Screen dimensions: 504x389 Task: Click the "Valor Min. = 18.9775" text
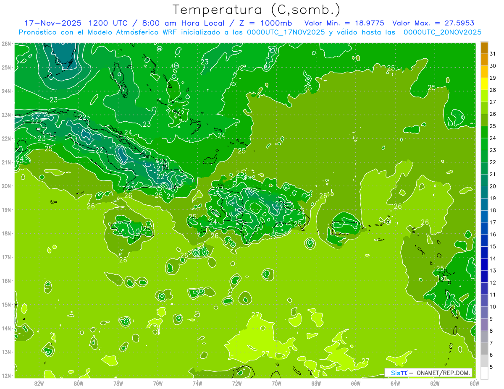pos(344,23)
